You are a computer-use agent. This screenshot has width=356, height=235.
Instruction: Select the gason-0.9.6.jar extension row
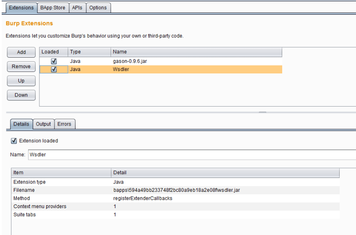point(161,61)
